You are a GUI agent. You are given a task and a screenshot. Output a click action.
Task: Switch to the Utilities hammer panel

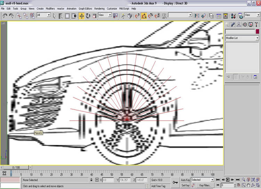[x=256, y=24]
